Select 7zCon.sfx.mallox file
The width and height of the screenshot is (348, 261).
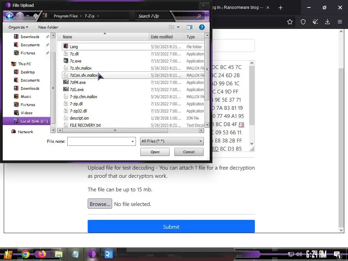click(x=133, y=75)
